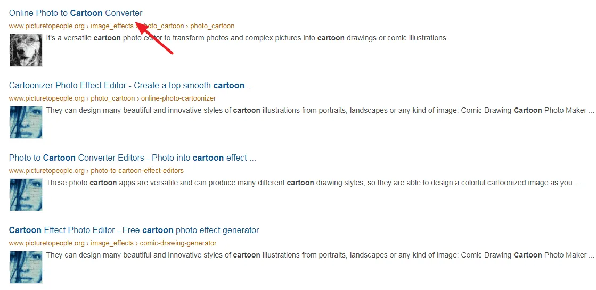Click "image_effects" breadcrumb in the first result URL
Screen dimensions: 596x290
(x=112, y=26)
